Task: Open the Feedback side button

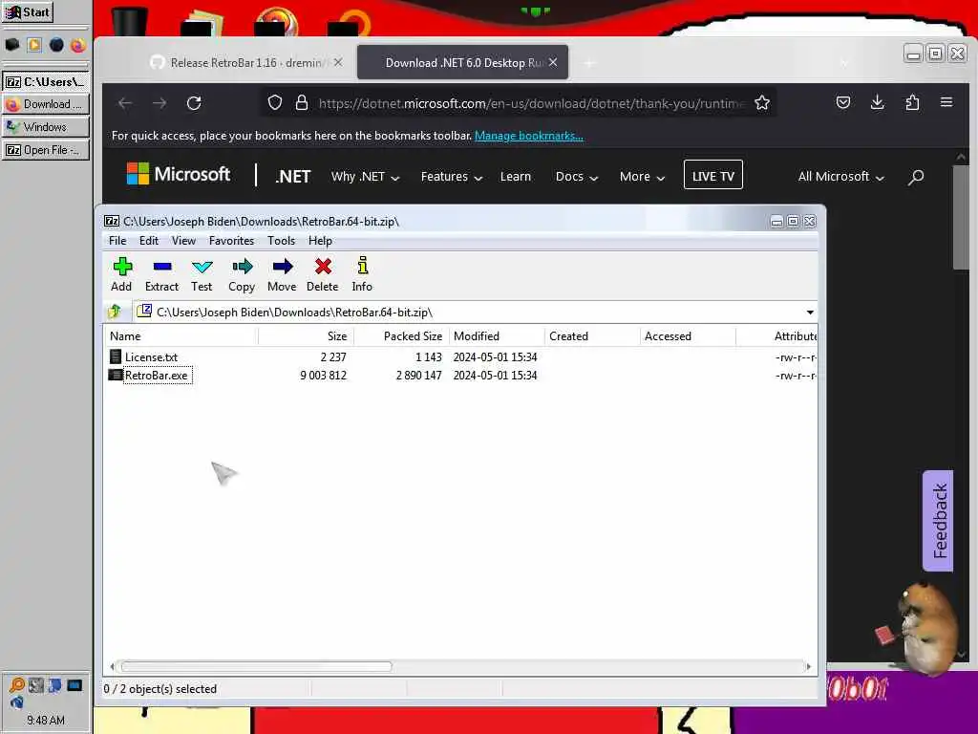Action: tap(938, 521)
